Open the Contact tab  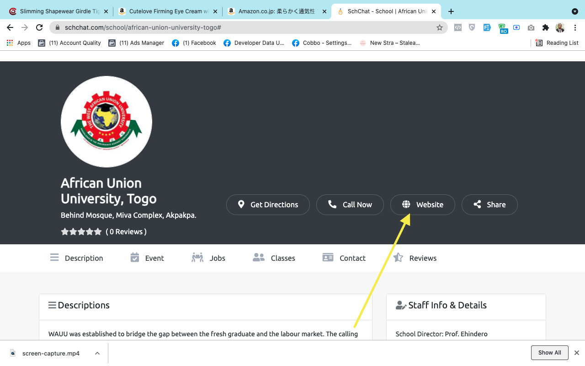point(344,258)
